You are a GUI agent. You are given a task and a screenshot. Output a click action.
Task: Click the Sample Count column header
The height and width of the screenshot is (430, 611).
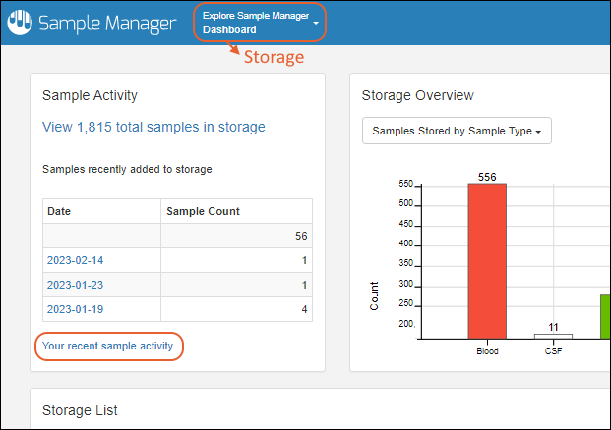(x=203, y=211)
